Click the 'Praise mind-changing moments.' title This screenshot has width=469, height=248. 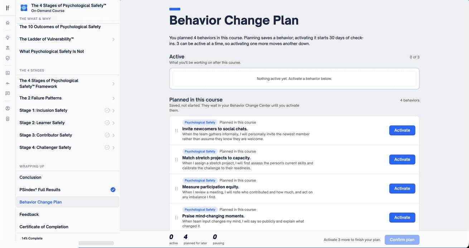coord(213,216)
